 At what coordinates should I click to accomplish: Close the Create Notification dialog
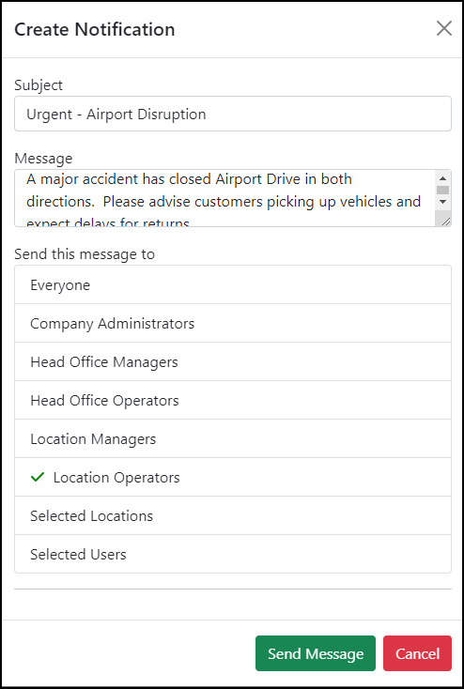443,28
